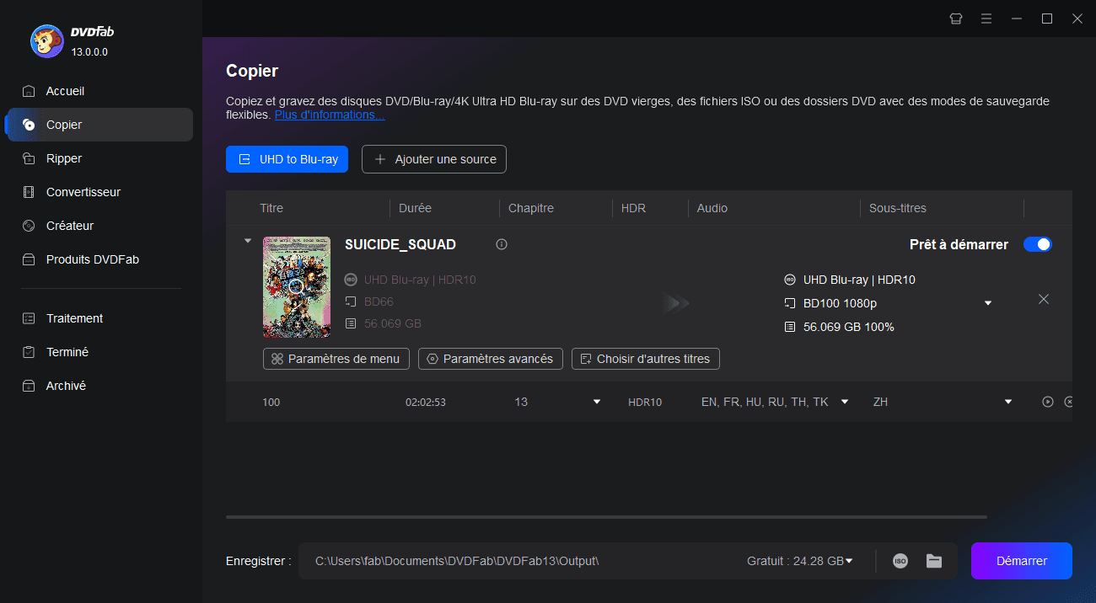Click the HDR column header
This screenshot has height=603, width=1096.
tap(633, 208)
